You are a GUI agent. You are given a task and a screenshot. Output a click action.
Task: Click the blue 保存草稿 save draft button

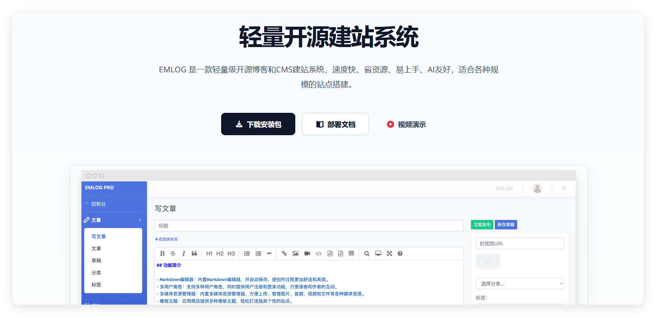[506, 225]
